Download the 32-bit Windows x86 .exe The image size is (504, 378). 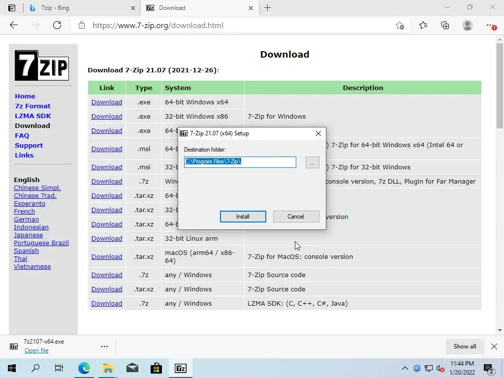(x=107, y=116)
